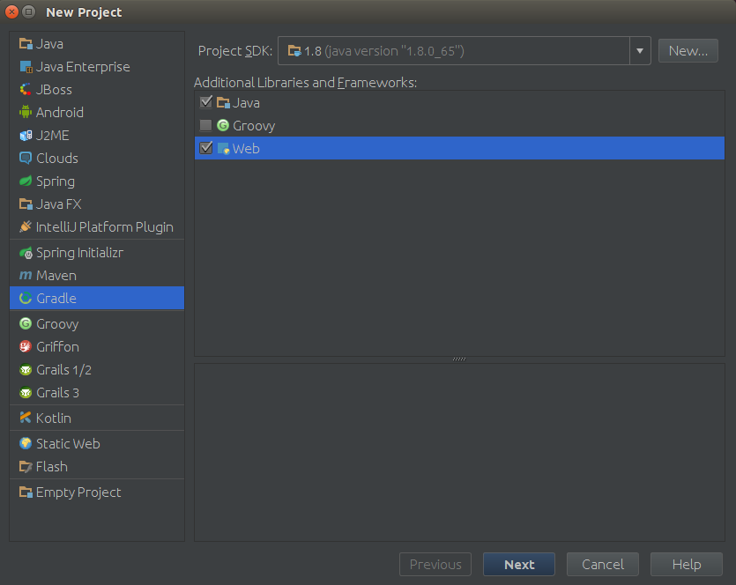Click the Empty Project icon
Viewport: 736px width, 585px height.
[x=26, y=492]
